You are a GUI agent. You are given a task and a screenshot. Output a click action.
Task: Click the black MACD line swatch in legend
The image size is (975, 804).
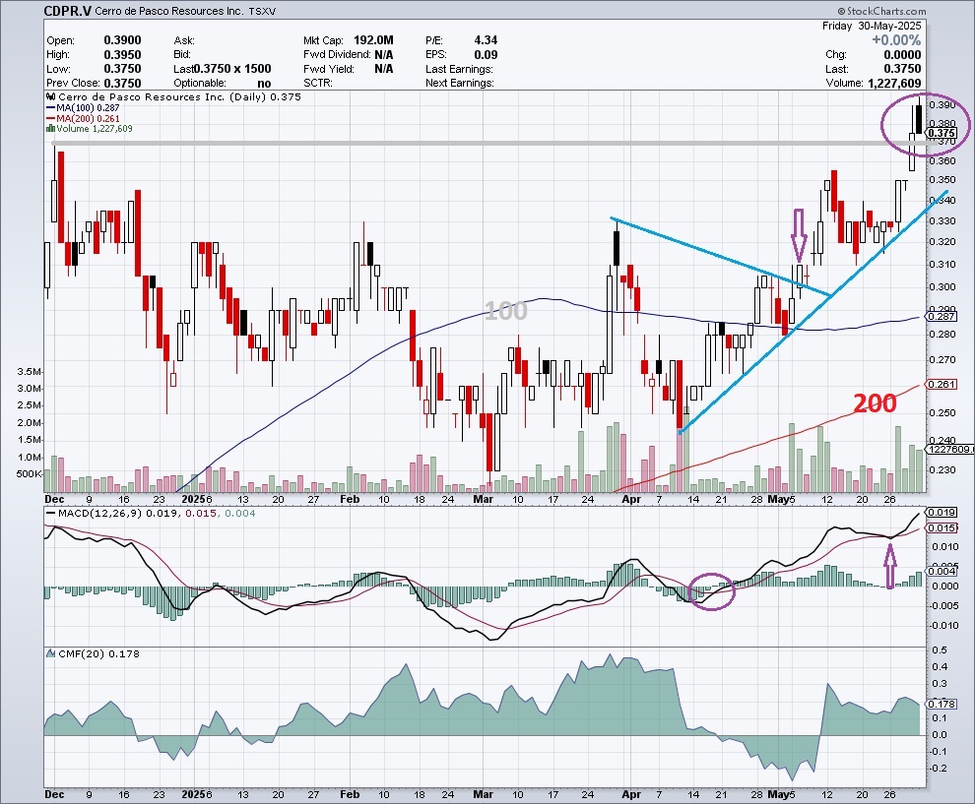51,514
